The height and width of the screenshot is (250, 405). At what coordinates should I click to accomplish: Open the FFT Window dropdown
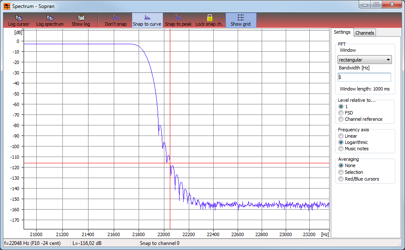[365, 60]
